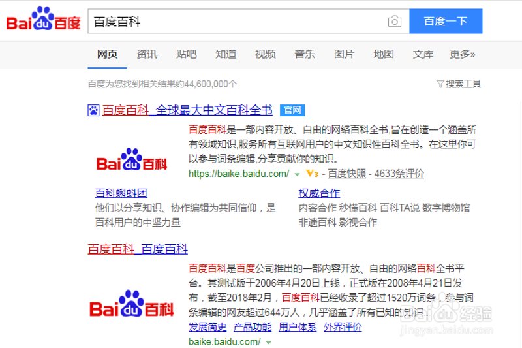The height and width of the screenshot is (348, 522).
Task: Expand the 更多» menu
Action: (463, 54)
